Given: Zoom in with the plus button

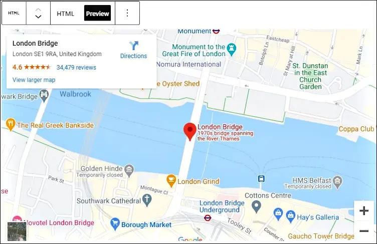Looking at the screenshot, I should tap(364, 210).
